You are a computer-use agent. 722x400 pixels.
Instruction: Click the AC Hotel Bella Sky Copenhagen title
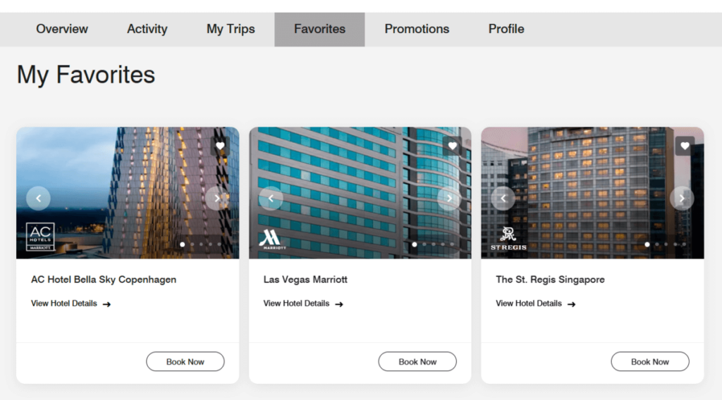point(104,280)
